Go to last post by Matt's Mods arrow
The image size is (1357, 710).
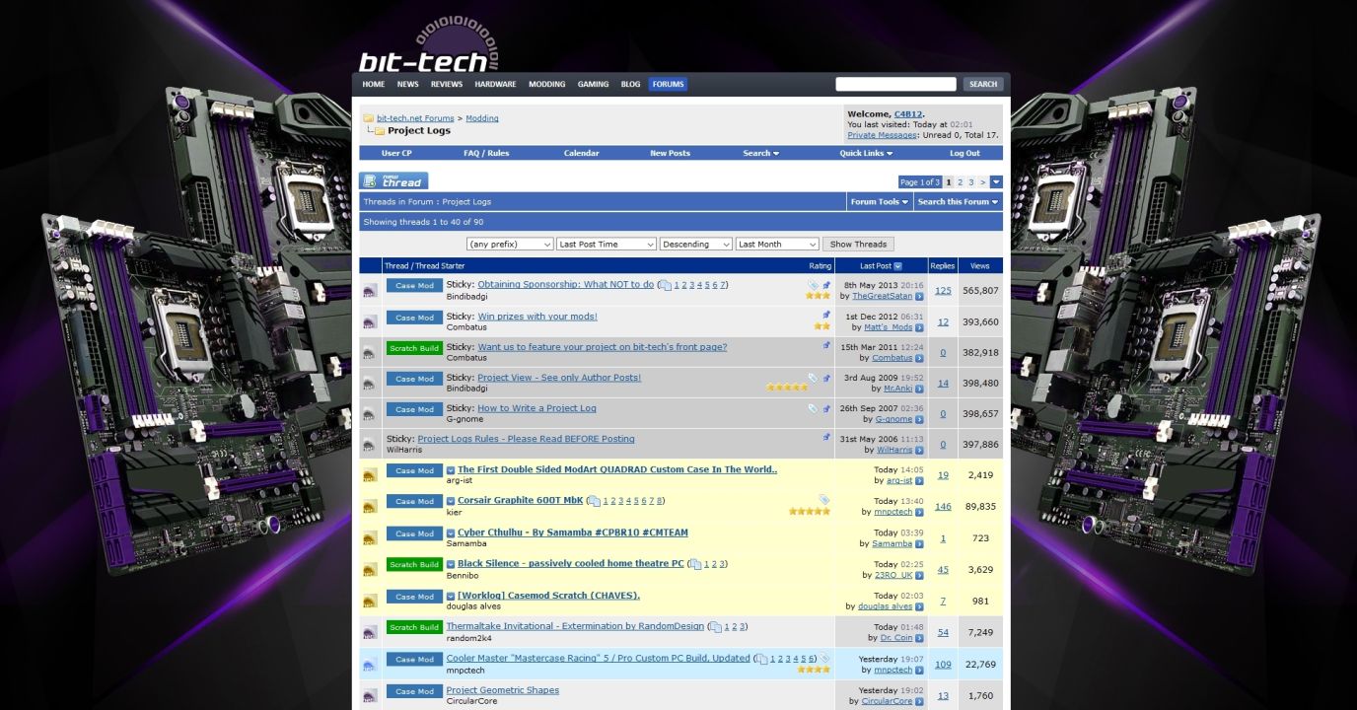[919, 327]
